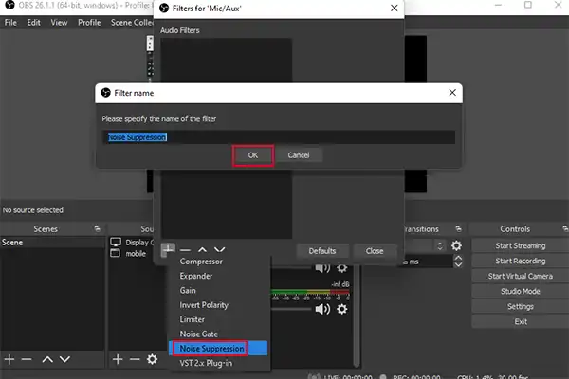
Task: Open upper mixer channel settings gear
Action: tap(341, 269)
